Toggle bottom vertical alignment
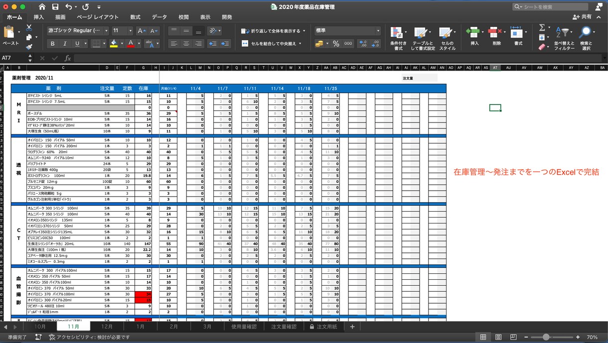This screenshot has height=343, width=608. (x=198, y=30)
